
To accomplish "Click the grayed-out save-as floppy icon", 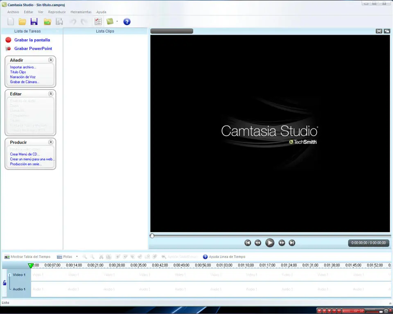I will coord(59,22).
